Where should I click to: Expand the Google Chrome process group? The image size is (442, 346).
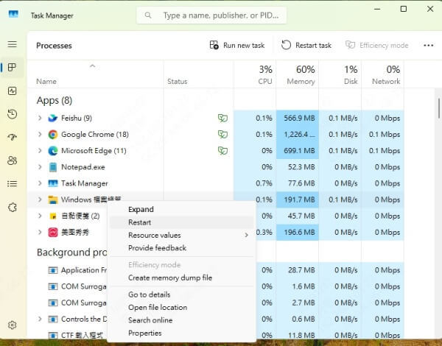40,135
